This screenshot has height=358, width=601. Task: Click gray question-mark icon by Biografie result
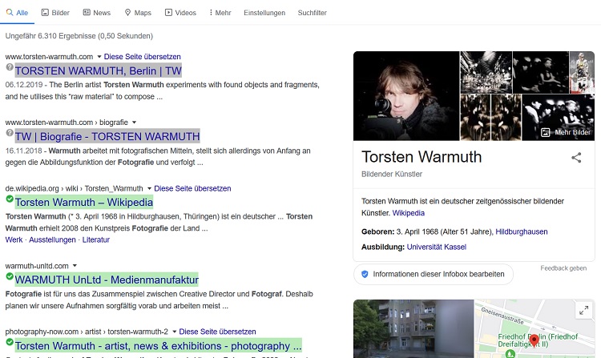tap(10, 133)
